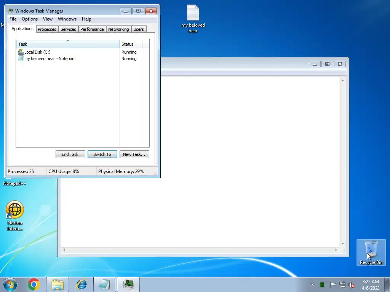Minimize the Notepad window

[315, 64]
